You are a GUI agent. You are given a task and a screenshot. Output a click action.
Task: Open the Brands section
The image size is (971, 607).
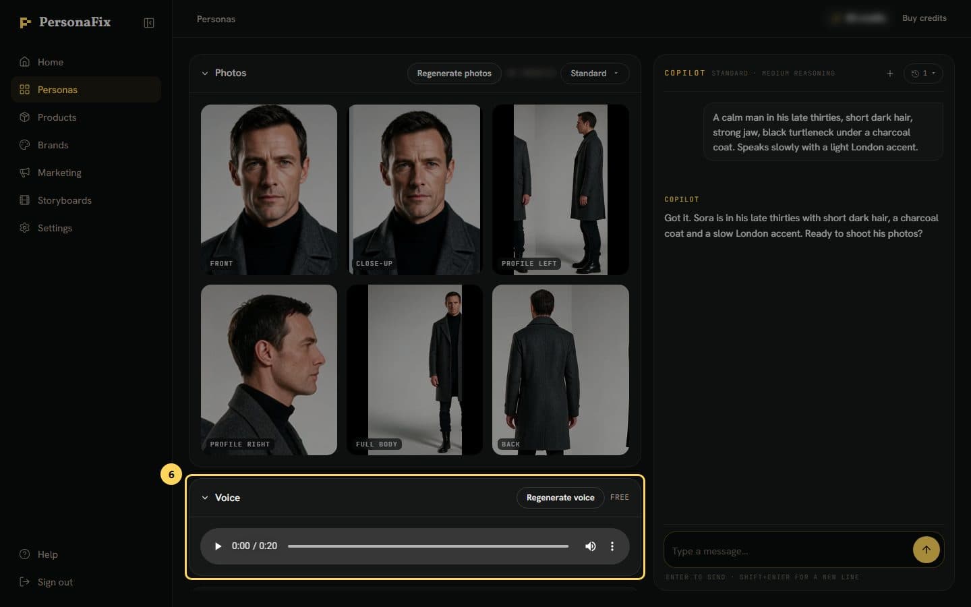point(86,145)
